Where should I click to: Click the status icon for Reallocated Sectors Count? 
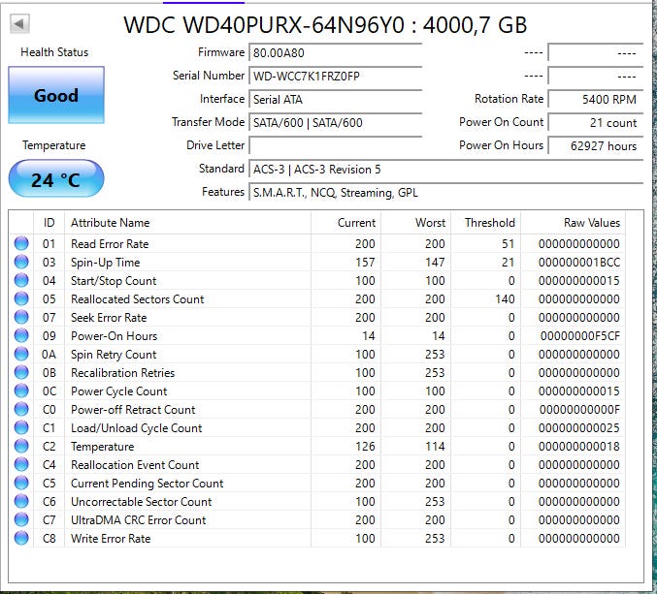point(21,298)
